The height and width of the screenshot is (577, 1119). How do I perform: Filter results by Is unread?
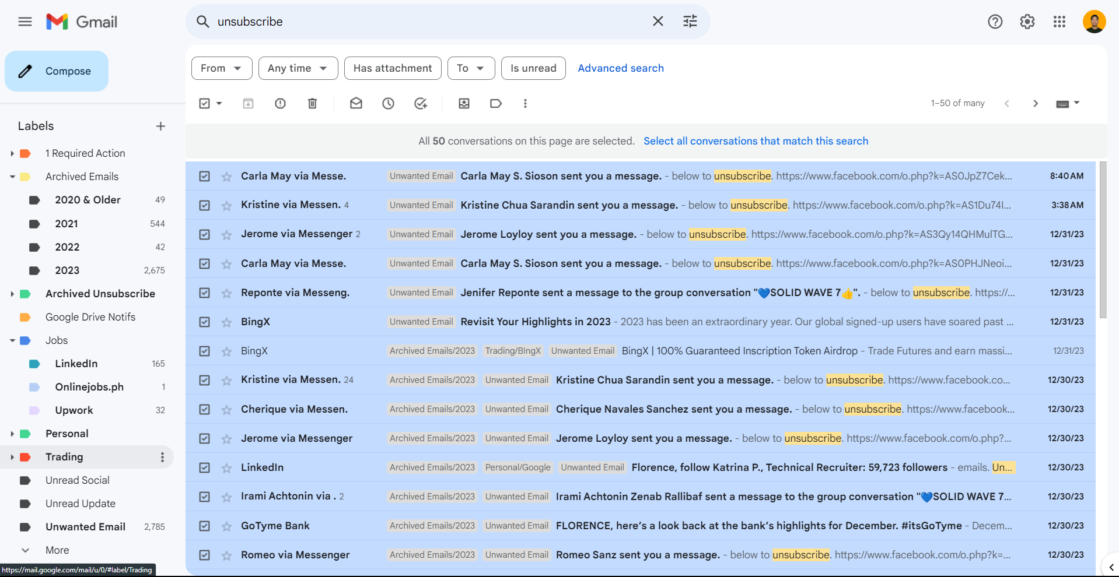click(533, 68)
